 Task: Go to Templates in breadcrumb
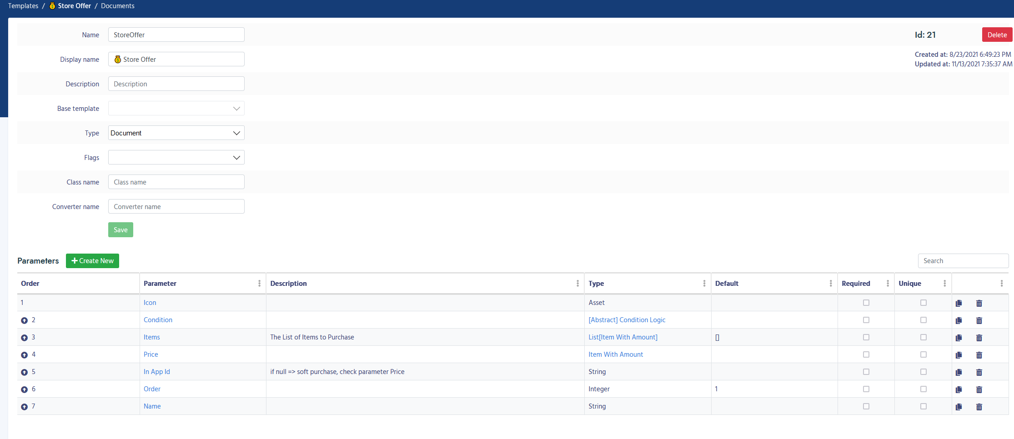[23, 6]
